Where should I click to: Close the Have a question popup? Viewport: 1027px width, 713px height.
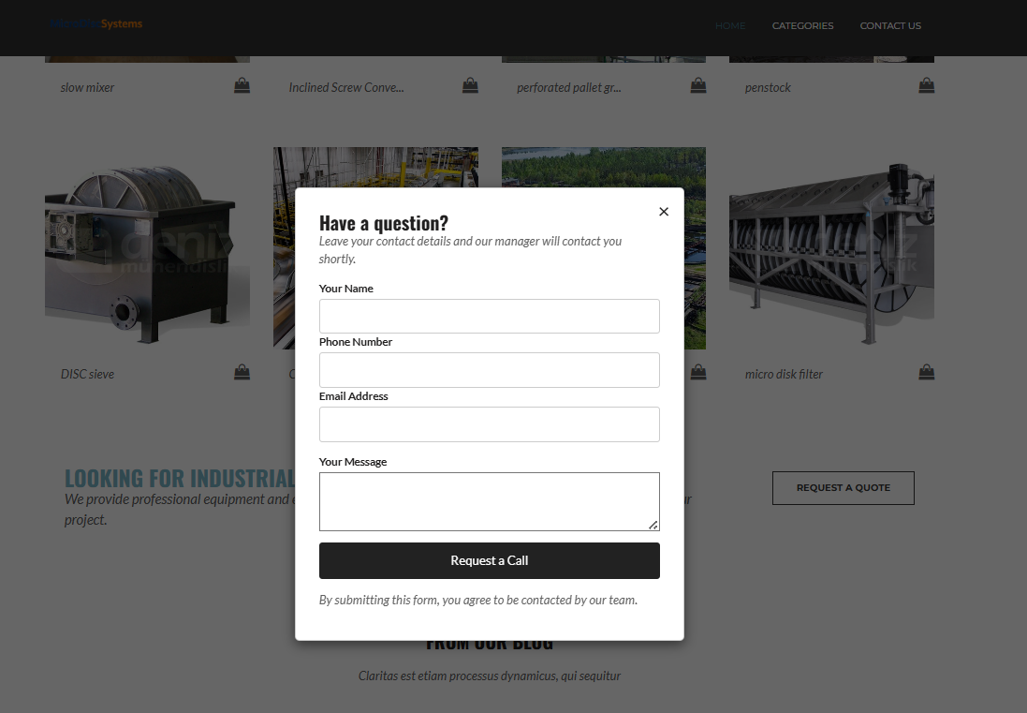[x=664, y=212]
